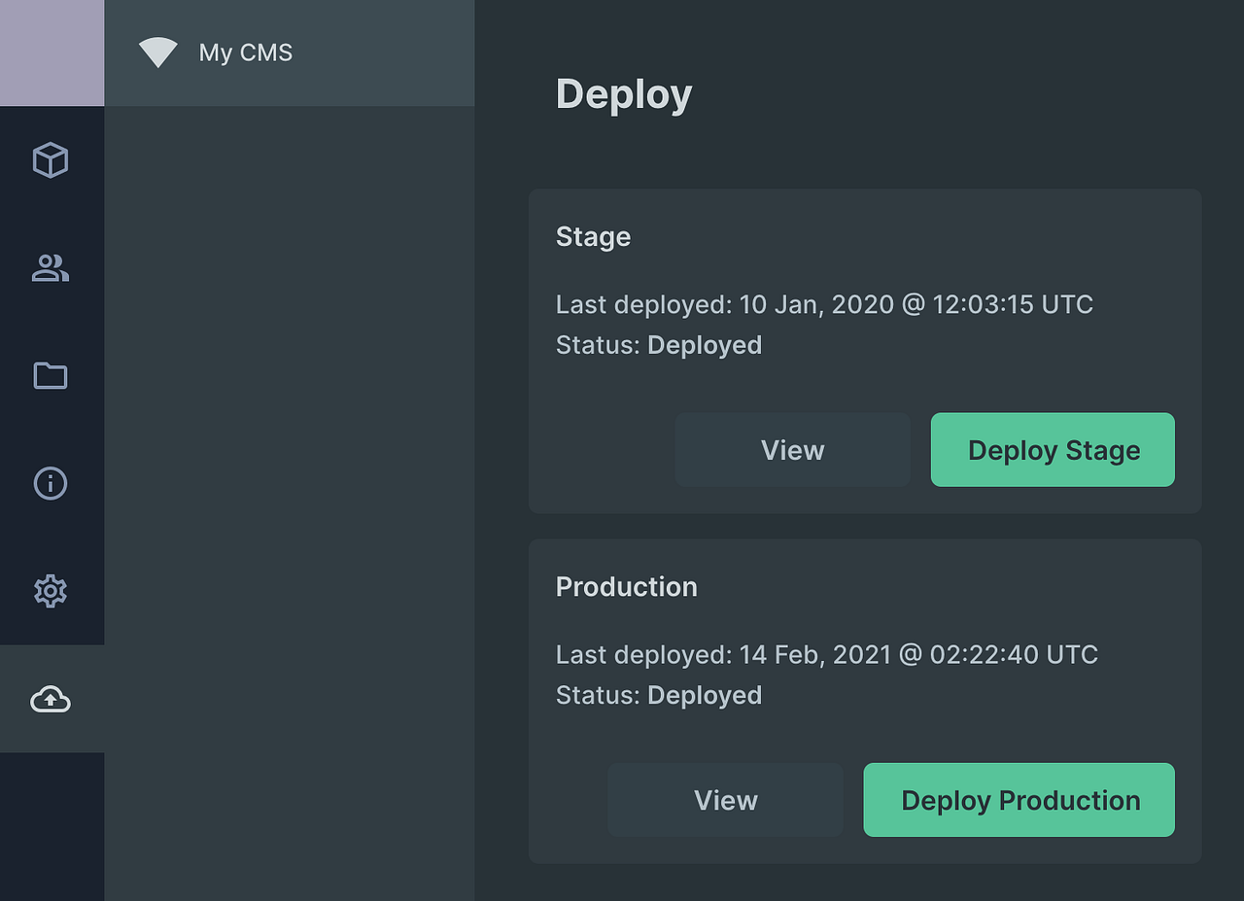Click View in the Stage card
This screenshot has height=901, width=1244.
(x=792, y=449)
